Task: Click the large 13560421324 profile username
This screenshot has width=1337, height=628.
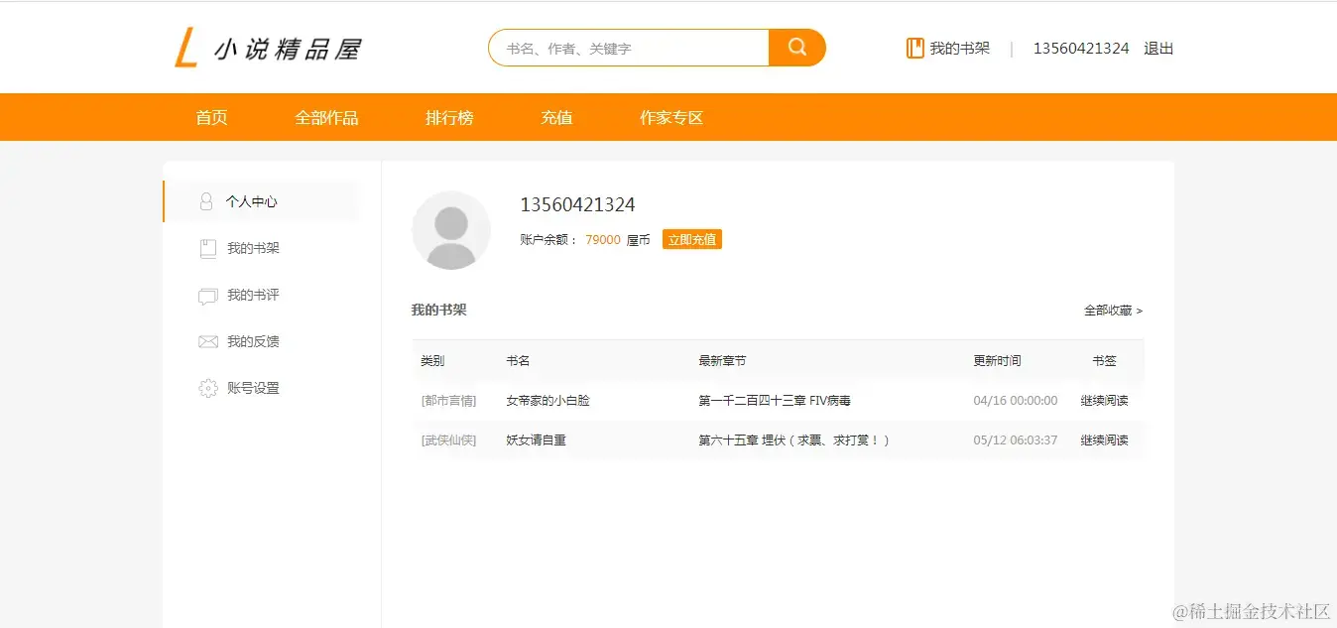Action: point(577,204)
